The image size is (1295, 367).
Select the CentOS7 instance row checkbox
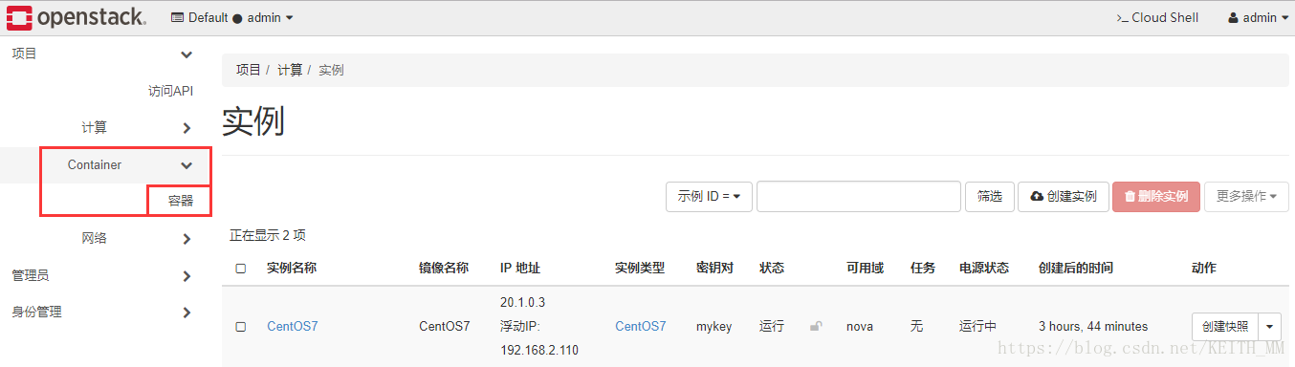point(241,327)
